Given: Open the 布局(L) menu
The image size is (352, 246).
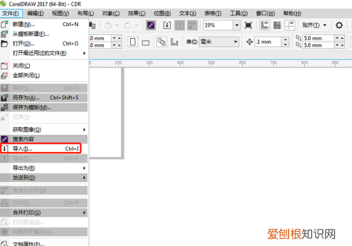Looking at the screenshot, I should [86, 13].
